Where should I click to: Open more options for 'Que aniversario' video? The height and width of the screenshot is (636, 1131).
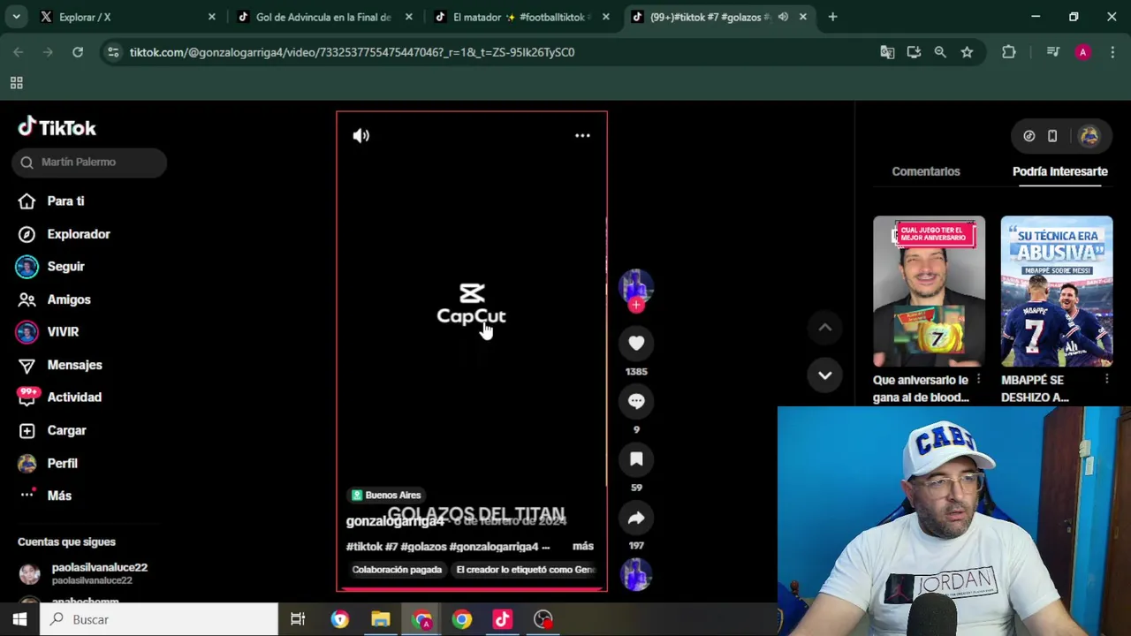(978, 380)
